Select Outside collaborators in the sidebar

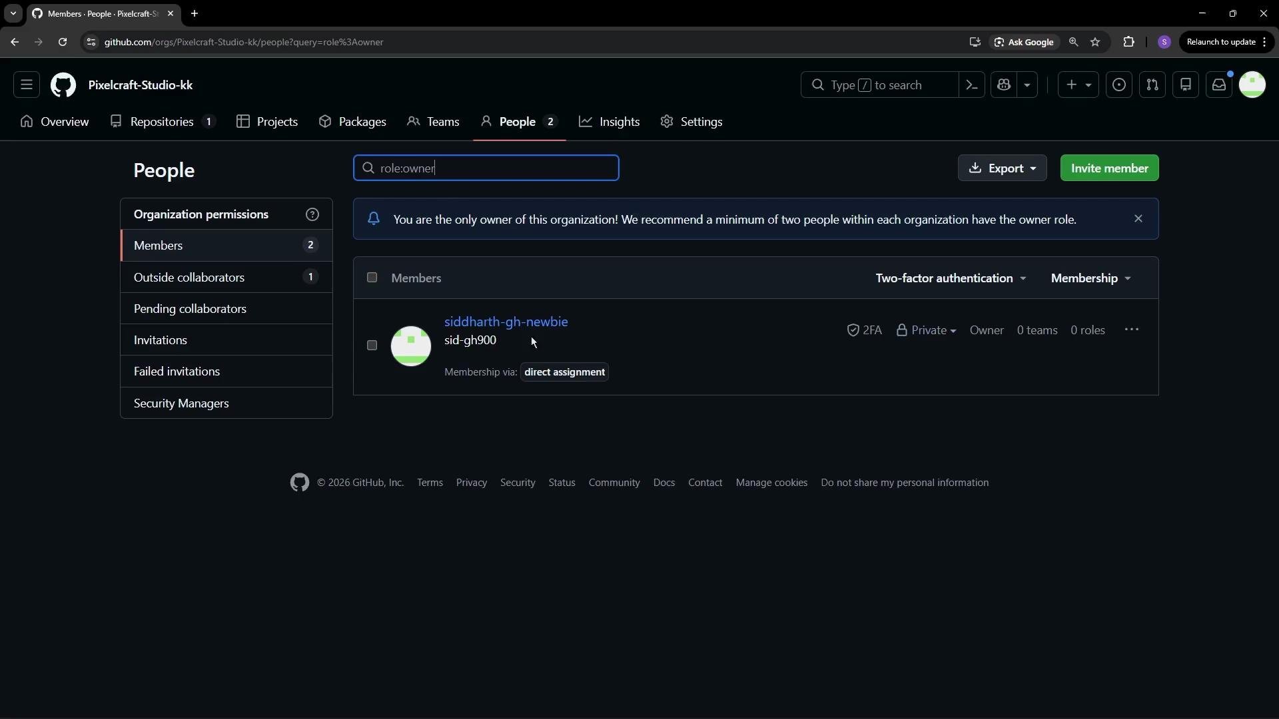[x=226, y=277]
